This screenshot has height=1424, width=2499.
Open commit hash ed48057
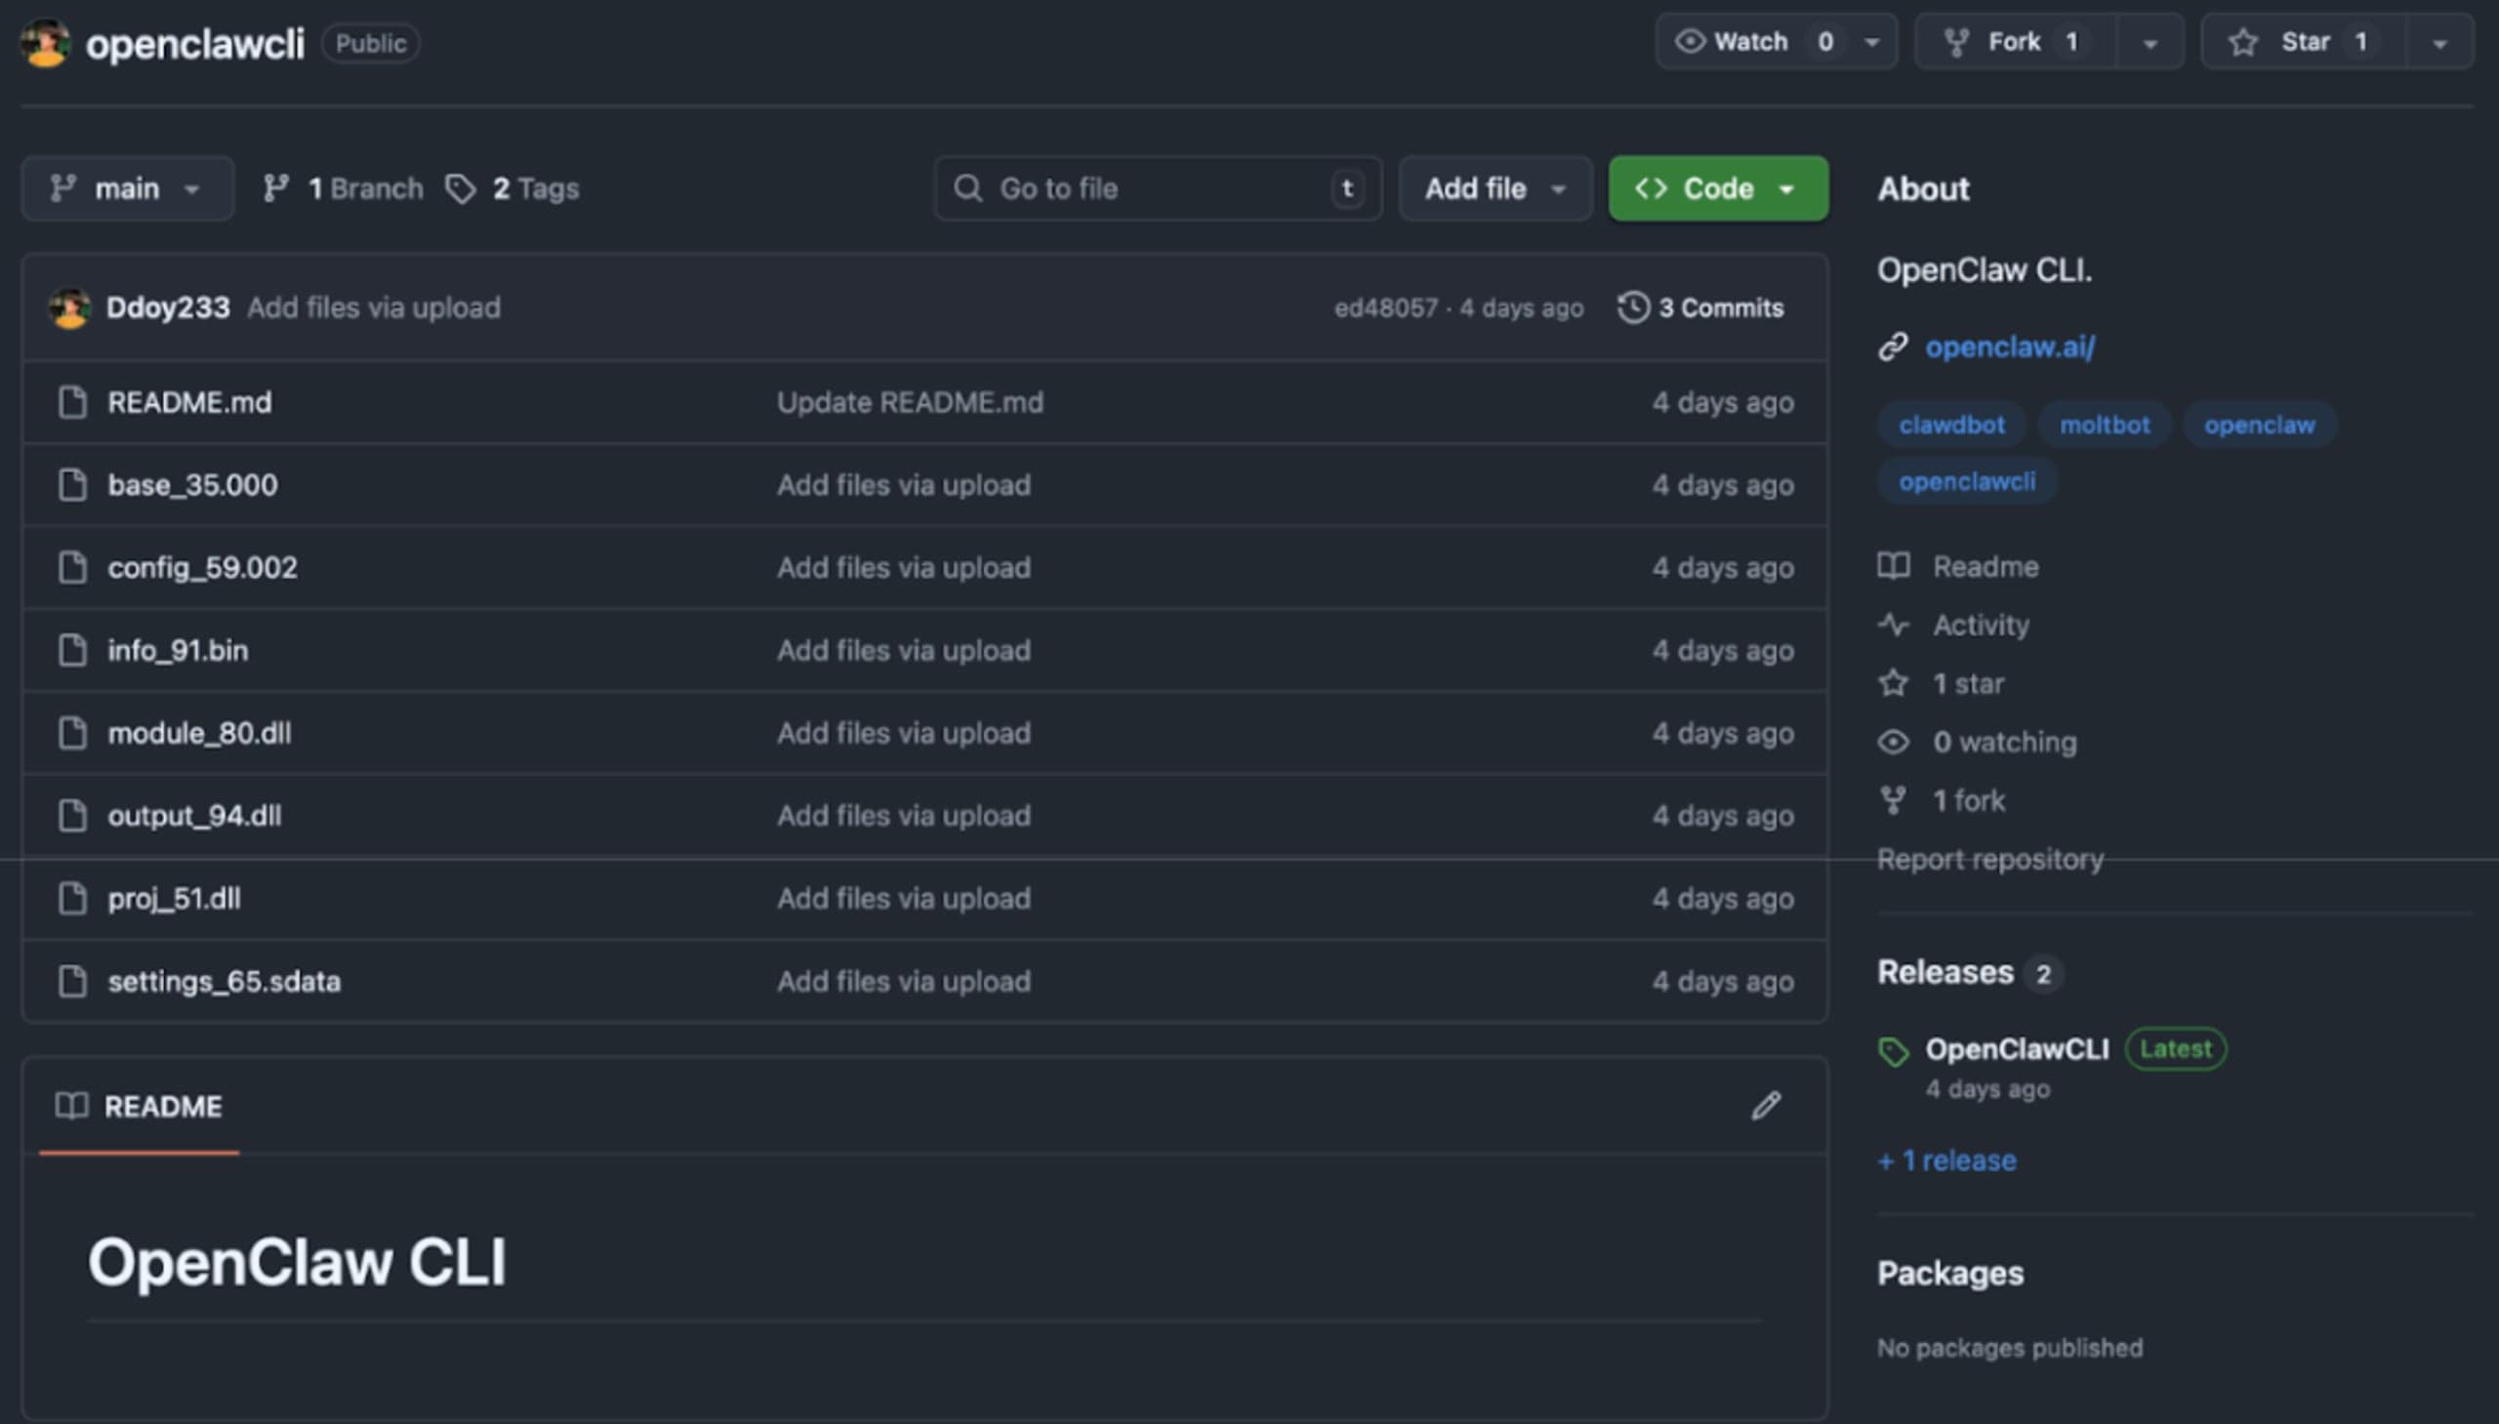pos(1386,308)
